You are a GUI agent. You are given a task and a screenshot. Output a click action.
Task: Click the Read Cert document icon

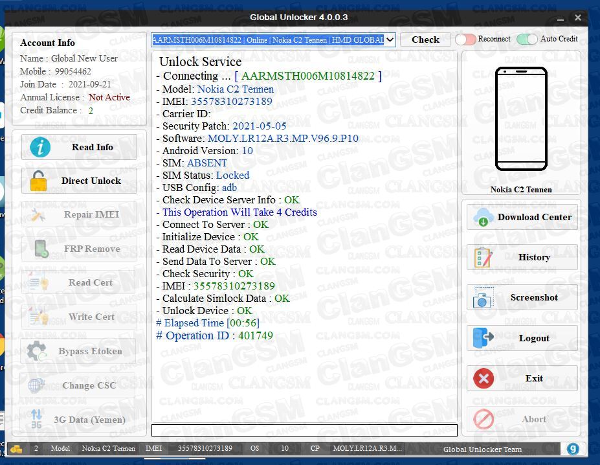pos(39,282)
